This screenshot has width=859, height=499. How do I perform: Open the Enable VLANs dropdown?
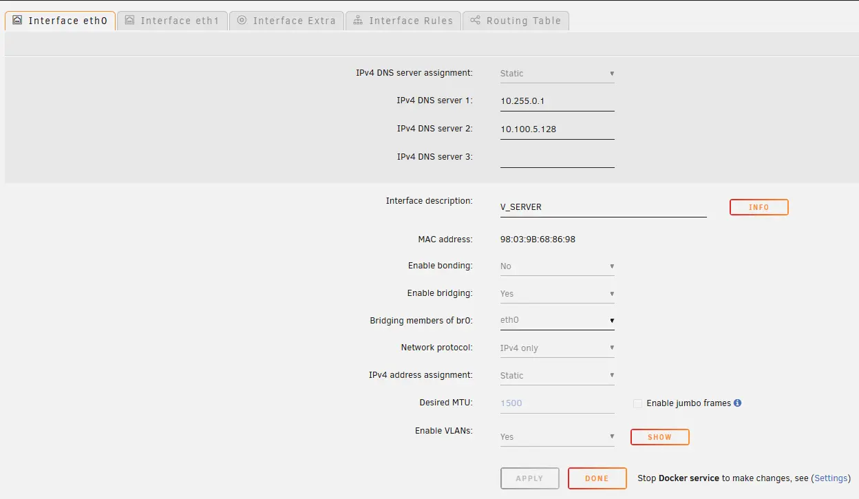[x=557, y=437]
